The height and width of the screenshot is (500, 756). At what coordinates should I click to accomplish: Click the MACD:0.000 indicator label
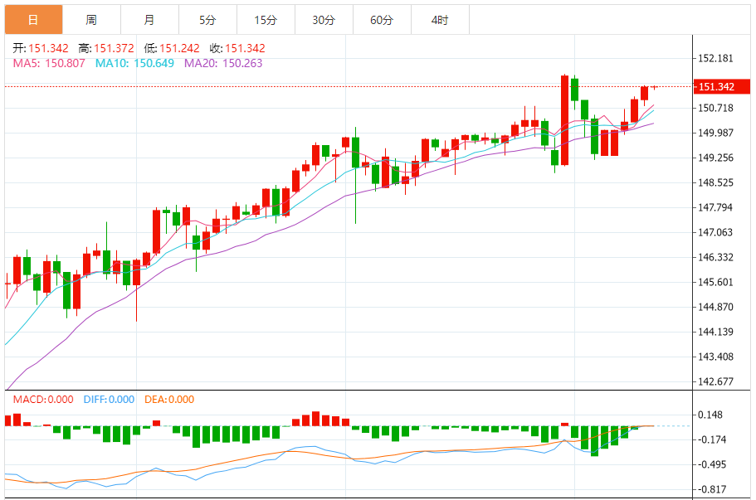43,400
